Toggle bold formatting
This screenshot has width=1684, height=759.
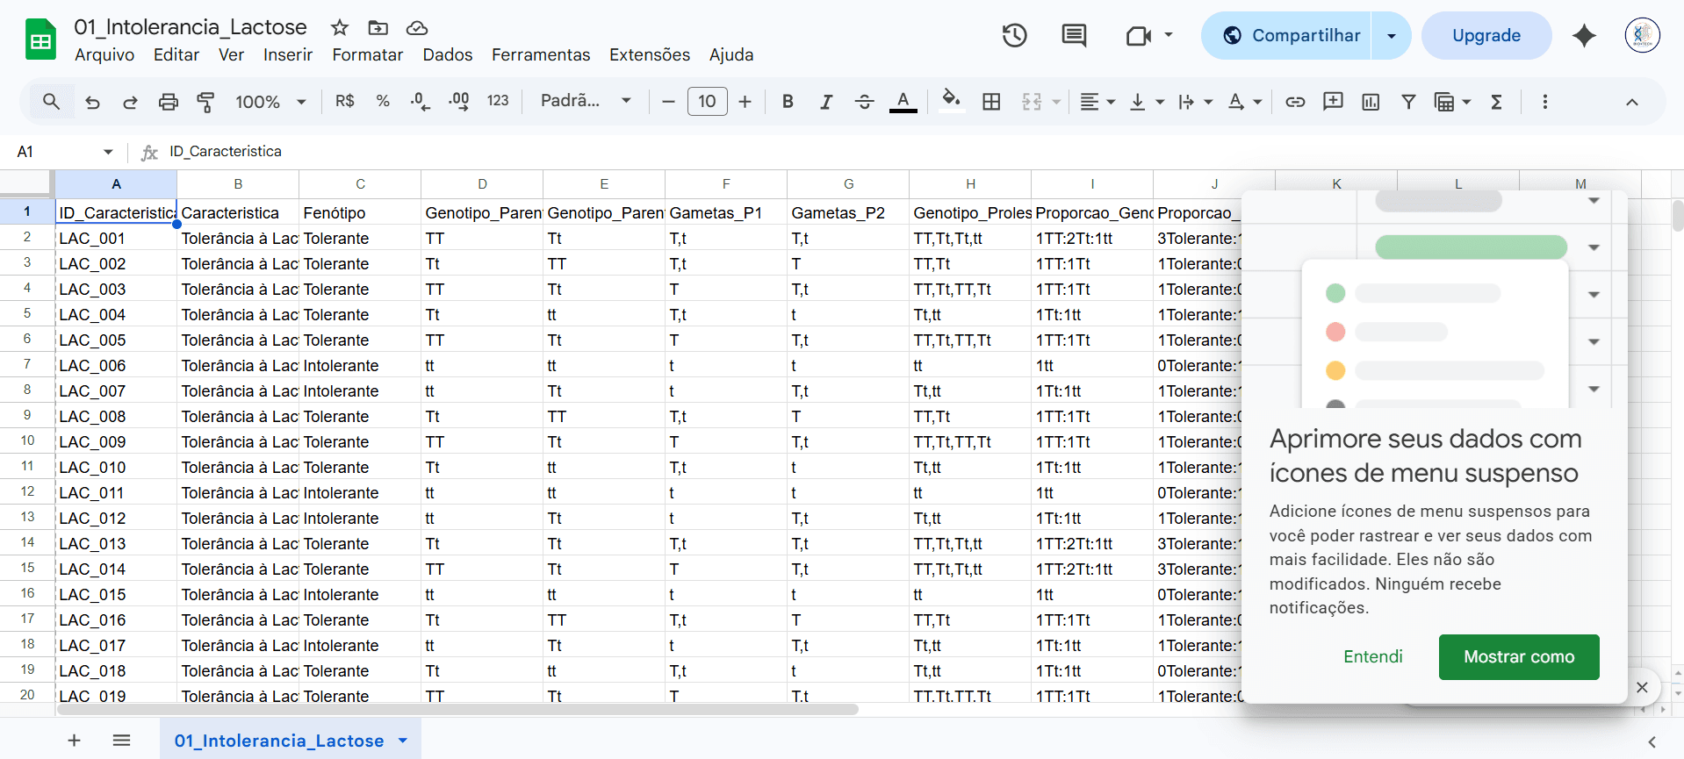pyautogui.click(x=788, y=102)
